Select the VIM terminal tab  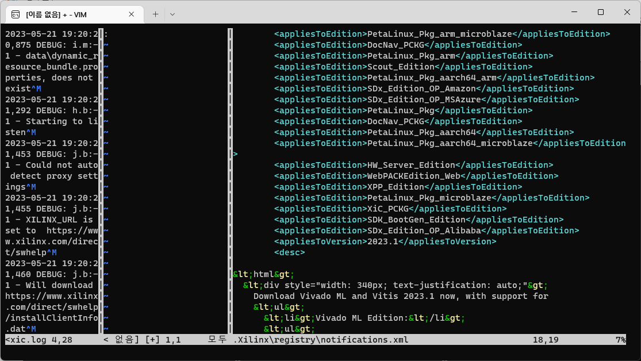74,14
